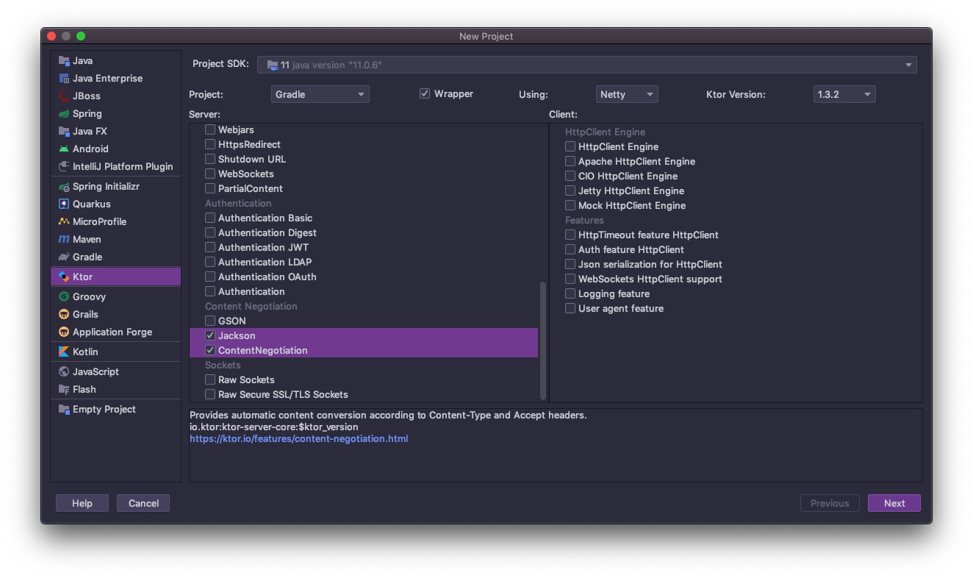This screenshot has width=973, height=578.
Task: Enable Apache HttpClient Engine checkbox
Action: [570, 162]
